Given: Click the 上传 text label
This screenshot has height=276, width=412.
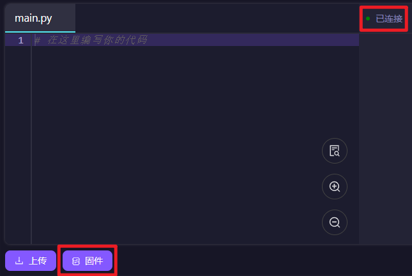Looking at the screenshot, I should (x=38, y=261).
